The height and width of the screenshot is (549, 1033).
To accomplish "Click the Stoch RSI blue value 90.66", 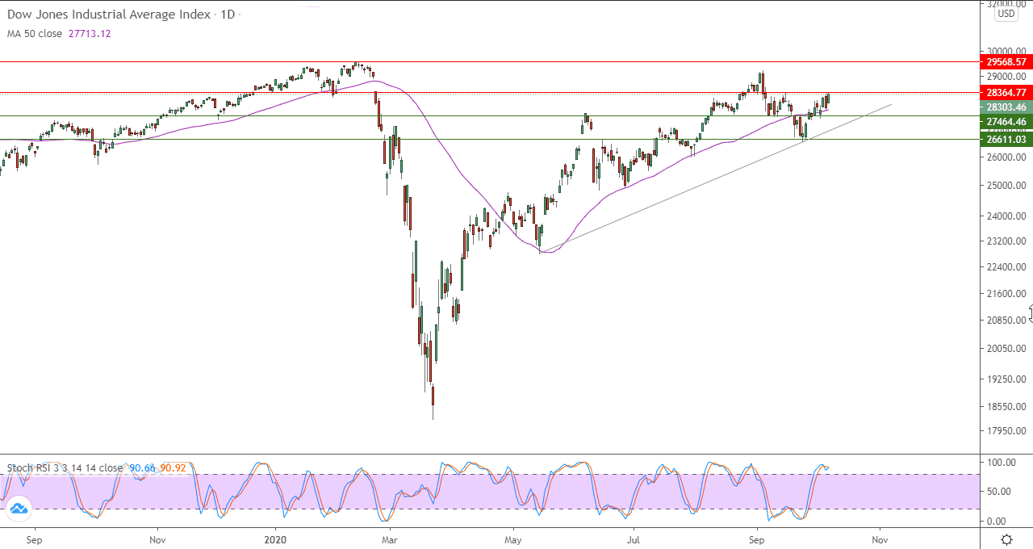I will [141, 467].
